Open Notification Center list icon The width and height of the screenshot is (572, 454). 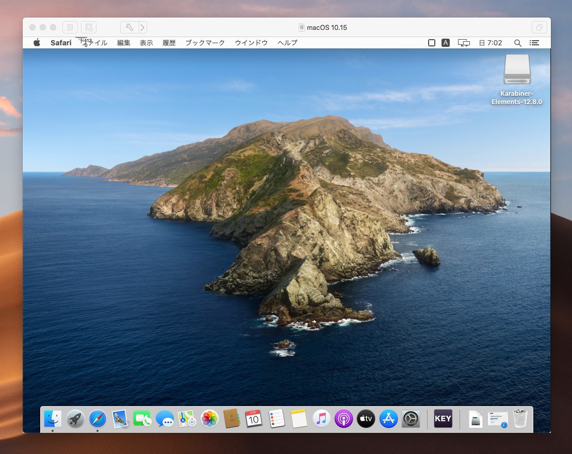pyautogui.click(x=534, y=43)
